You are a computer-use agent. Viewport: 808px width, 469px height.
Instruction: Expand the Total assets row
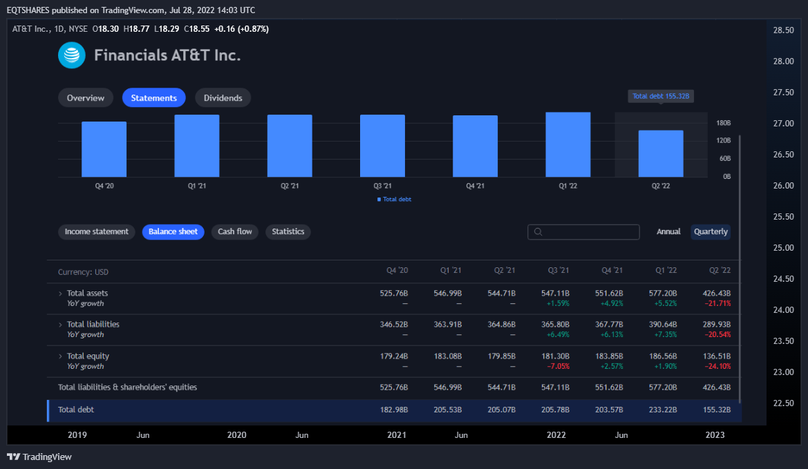pos(60,294)
